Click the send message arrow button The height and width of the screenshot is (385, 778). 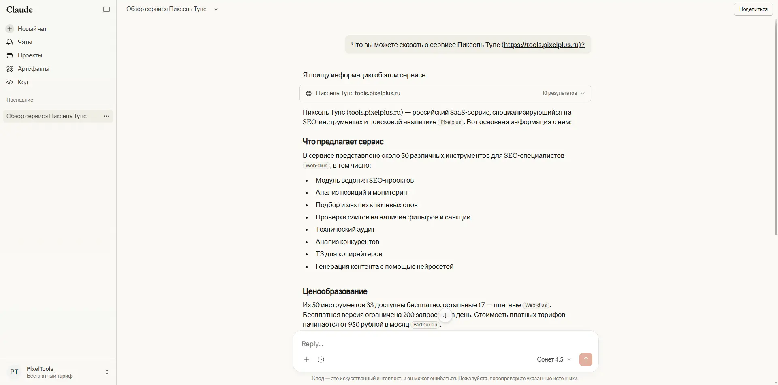coord(586,359)
